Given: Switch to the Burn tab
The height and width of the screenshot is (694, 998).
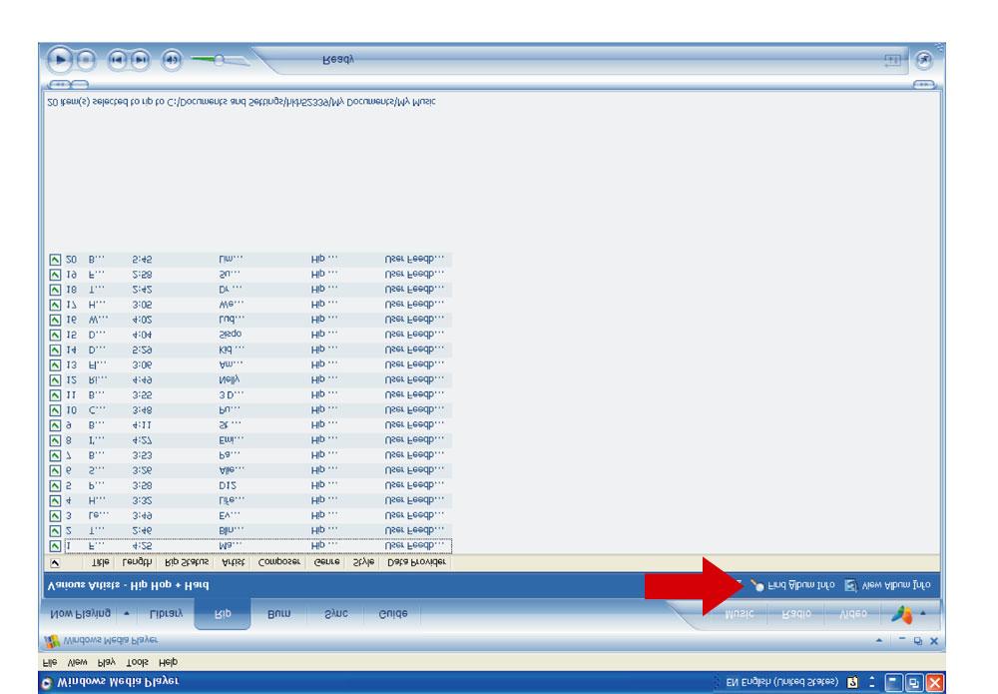Looking at the screenshot, I should tap(278, 614).
